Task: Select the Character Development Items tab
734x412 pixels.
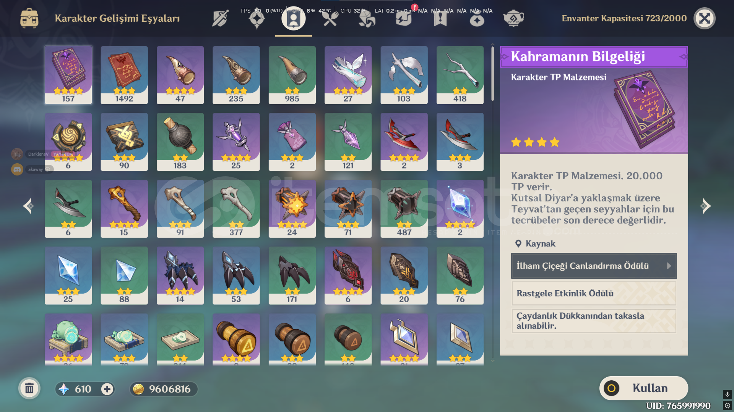Action: (x=294, y=18)
